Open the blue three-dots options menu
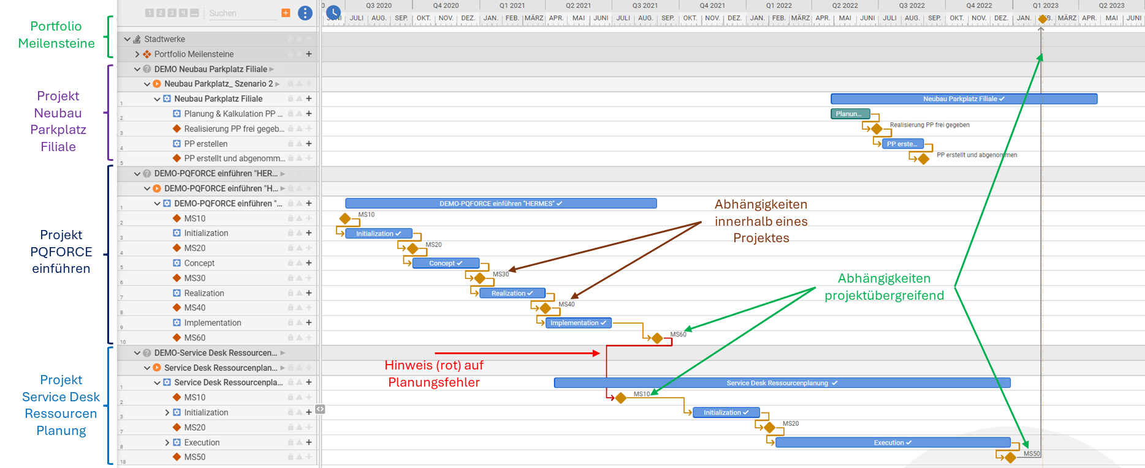 305,13
